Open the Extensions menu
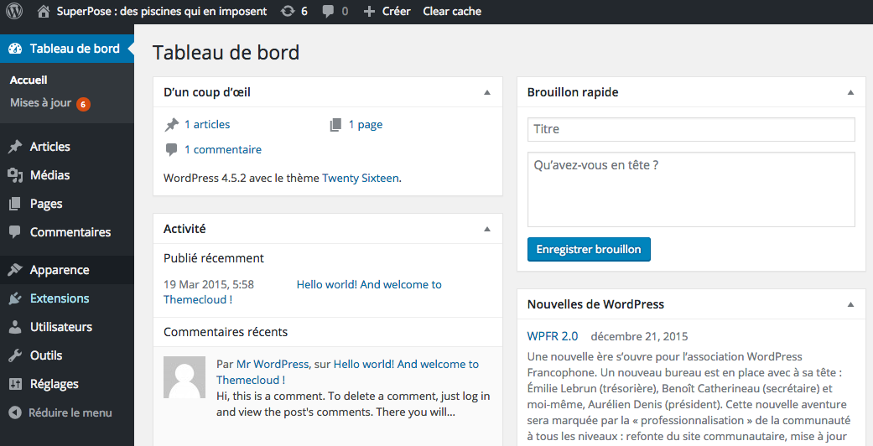The height and width of the screenshot is (446, 873). (67, 298)
